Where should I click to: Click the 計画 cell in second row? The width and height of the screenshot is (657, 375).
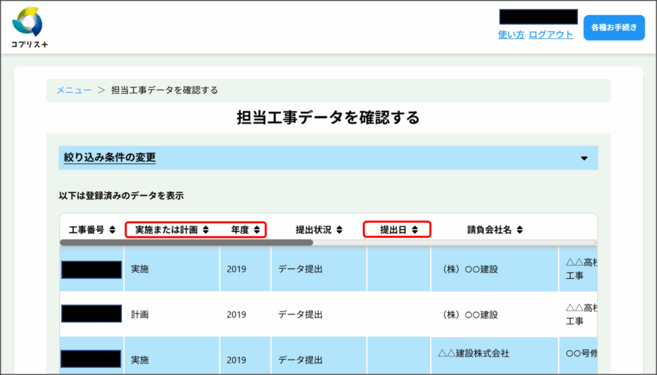coord(139,315)
